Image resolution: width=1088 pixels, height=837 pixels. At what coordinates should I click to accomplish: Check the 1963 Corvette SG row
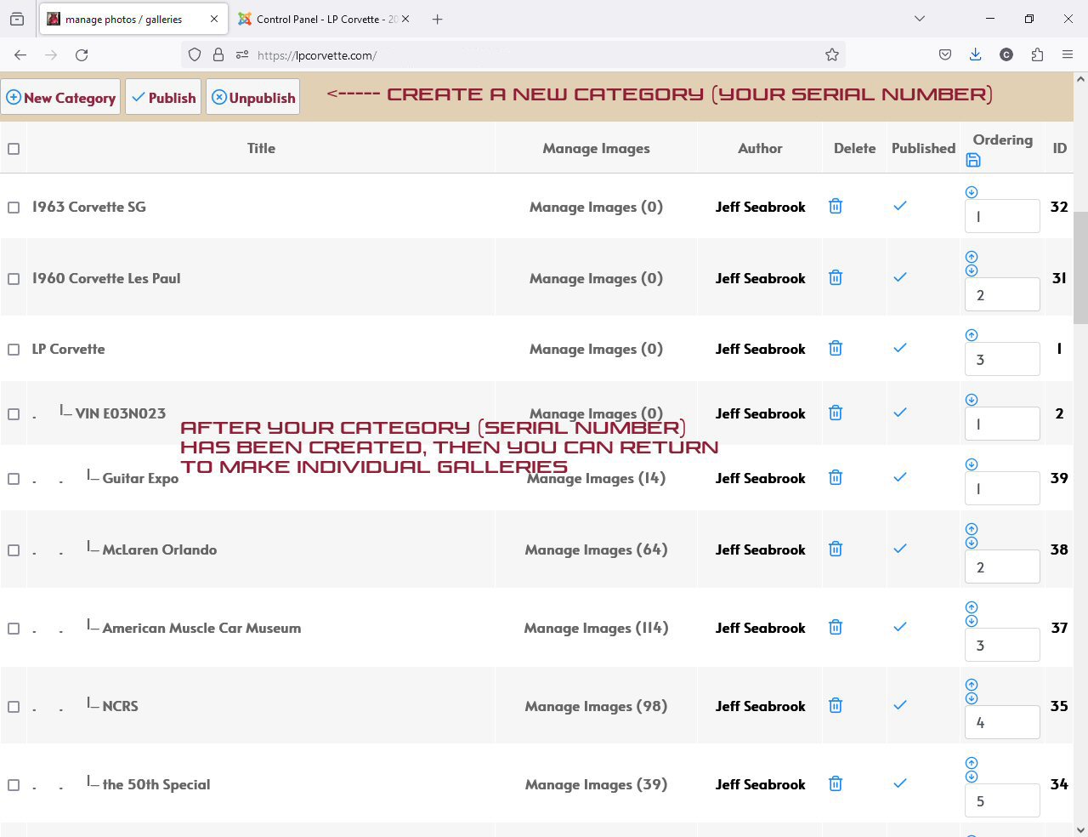(14, 208)
